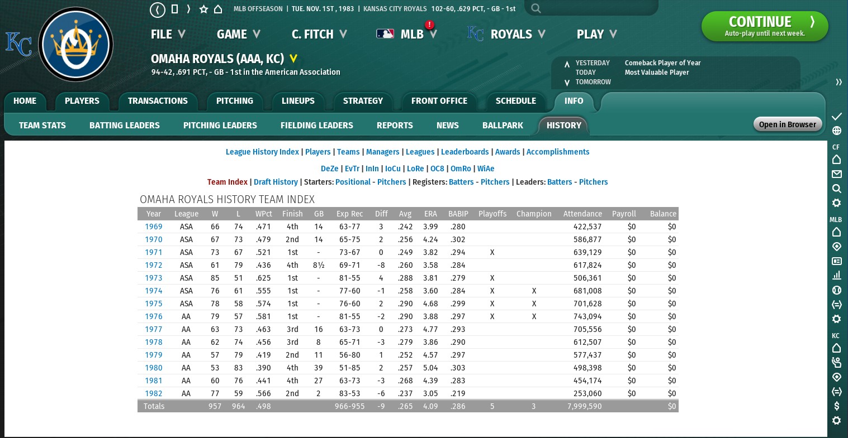This screenshot has height=438, width=848.
Task: Click the forward navigation arrow icon
Action: coord(188,9)
